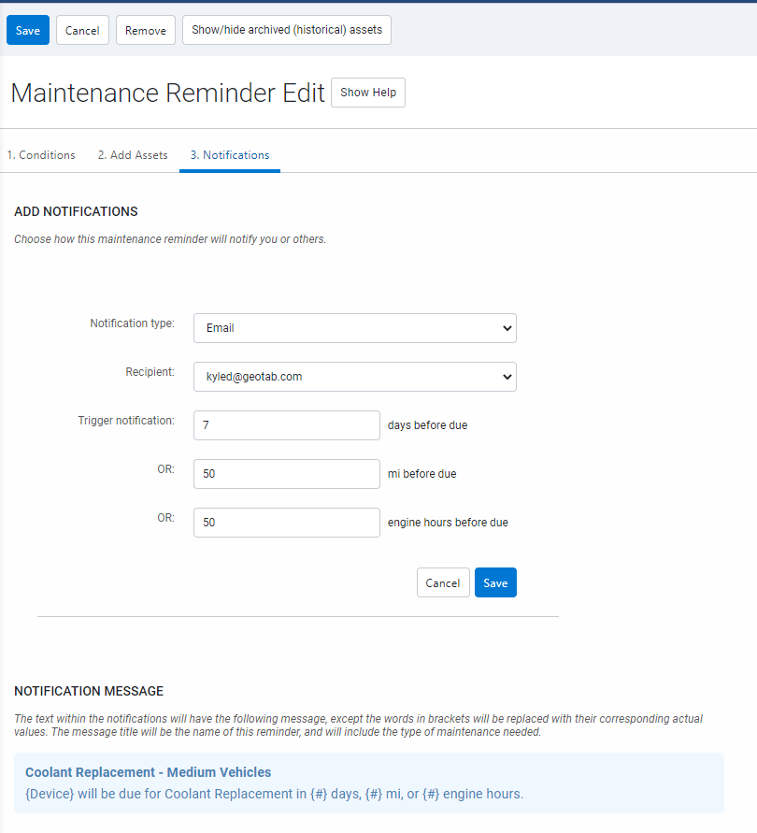Open the Recipient dropdown

pos(354,377)
